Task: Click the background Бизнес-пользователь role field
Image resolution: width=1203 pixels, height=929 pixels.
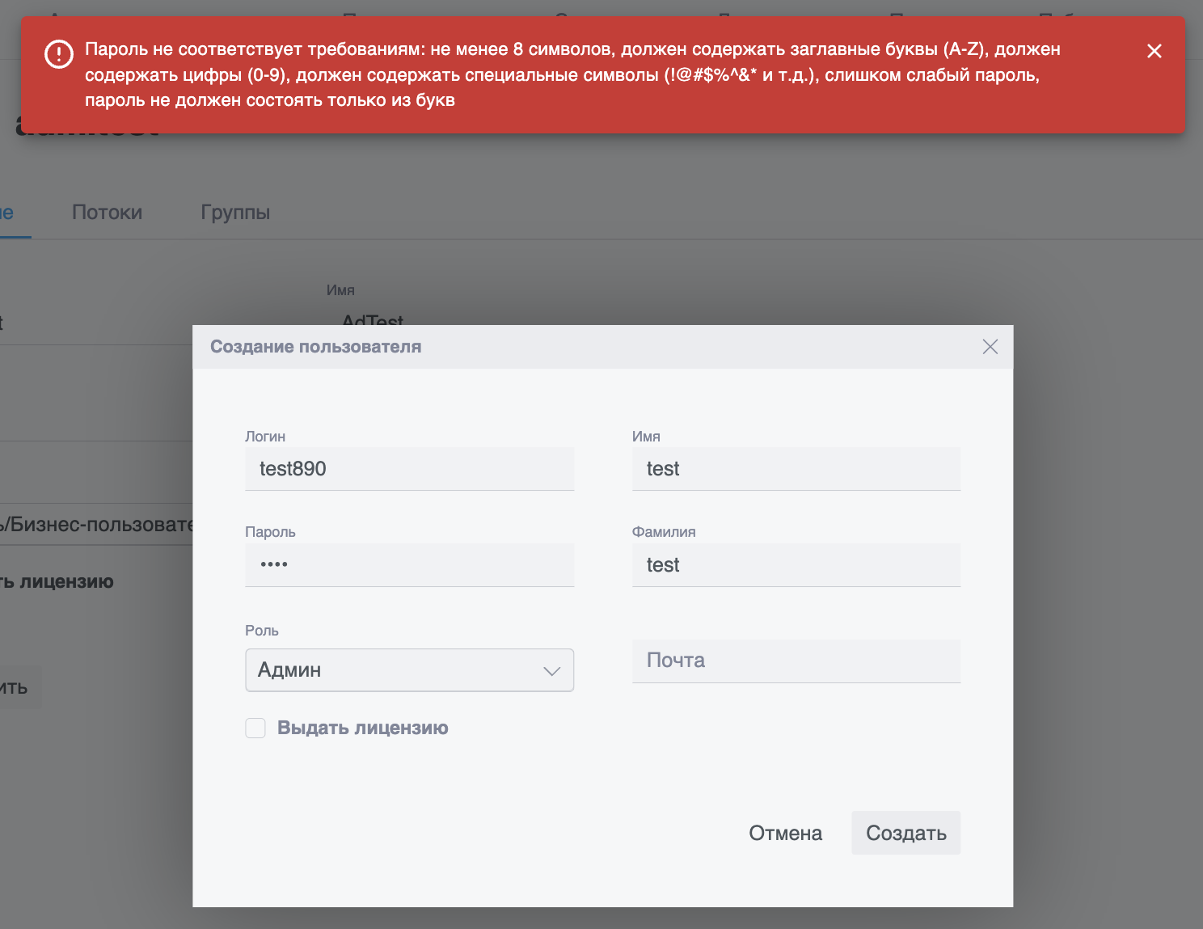Action: [x=97, y=525]
